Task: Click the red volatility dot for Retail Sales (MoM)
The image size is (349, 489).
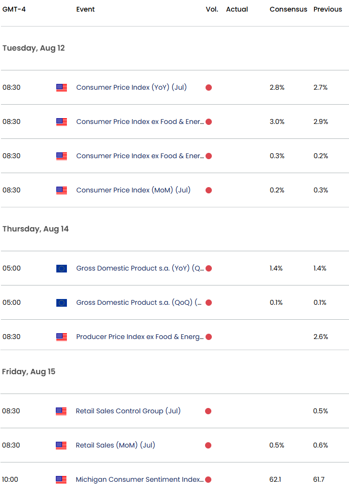Action: pos(208,446)
